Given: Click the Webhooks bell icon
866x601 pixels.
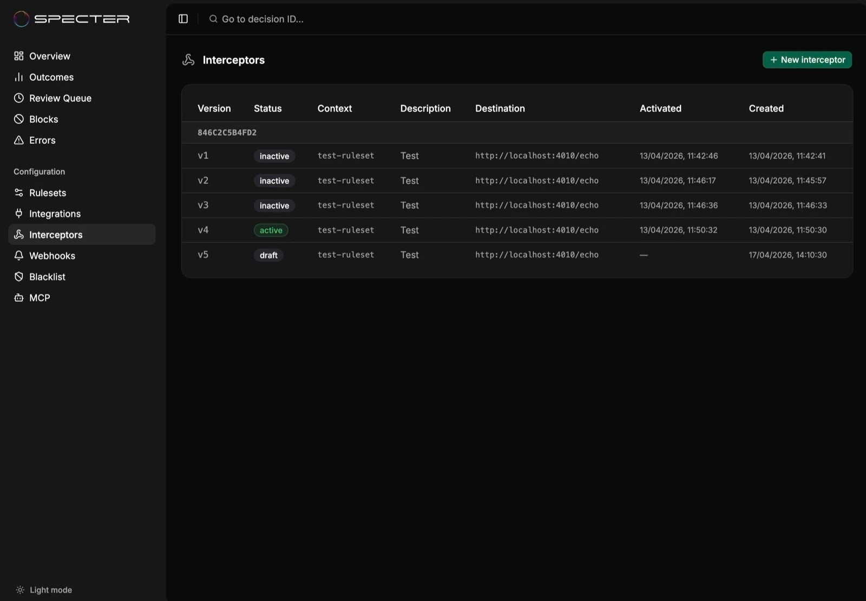Looking at the screenshot, I should click(x=19, y=255).
